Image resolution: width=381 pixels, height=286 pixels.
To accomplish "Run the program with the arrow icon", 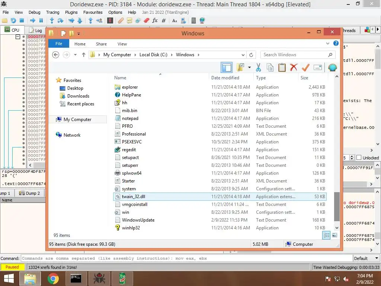I will click(33, 21).
